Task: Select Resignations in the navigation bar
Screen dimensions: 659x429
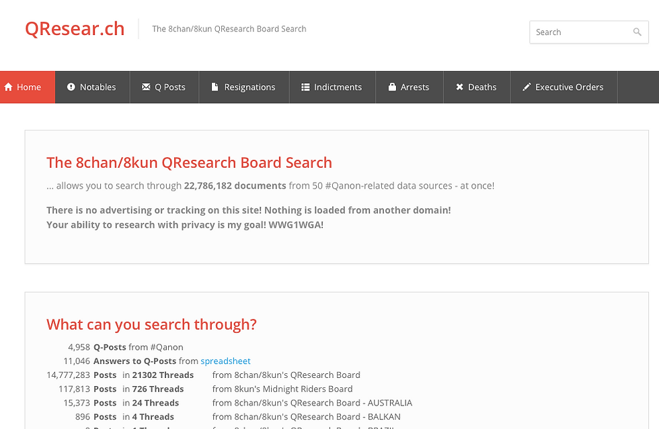Action: (244, 87)
